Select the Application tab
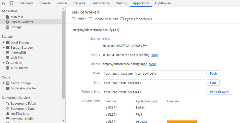Viewport: 240px width, 123px height. [141, 3]
